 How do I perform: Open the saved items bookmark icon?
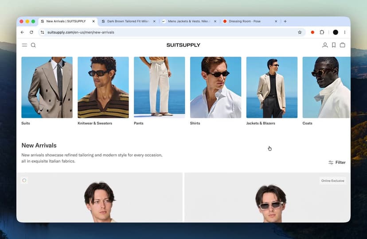click(334, 45)
